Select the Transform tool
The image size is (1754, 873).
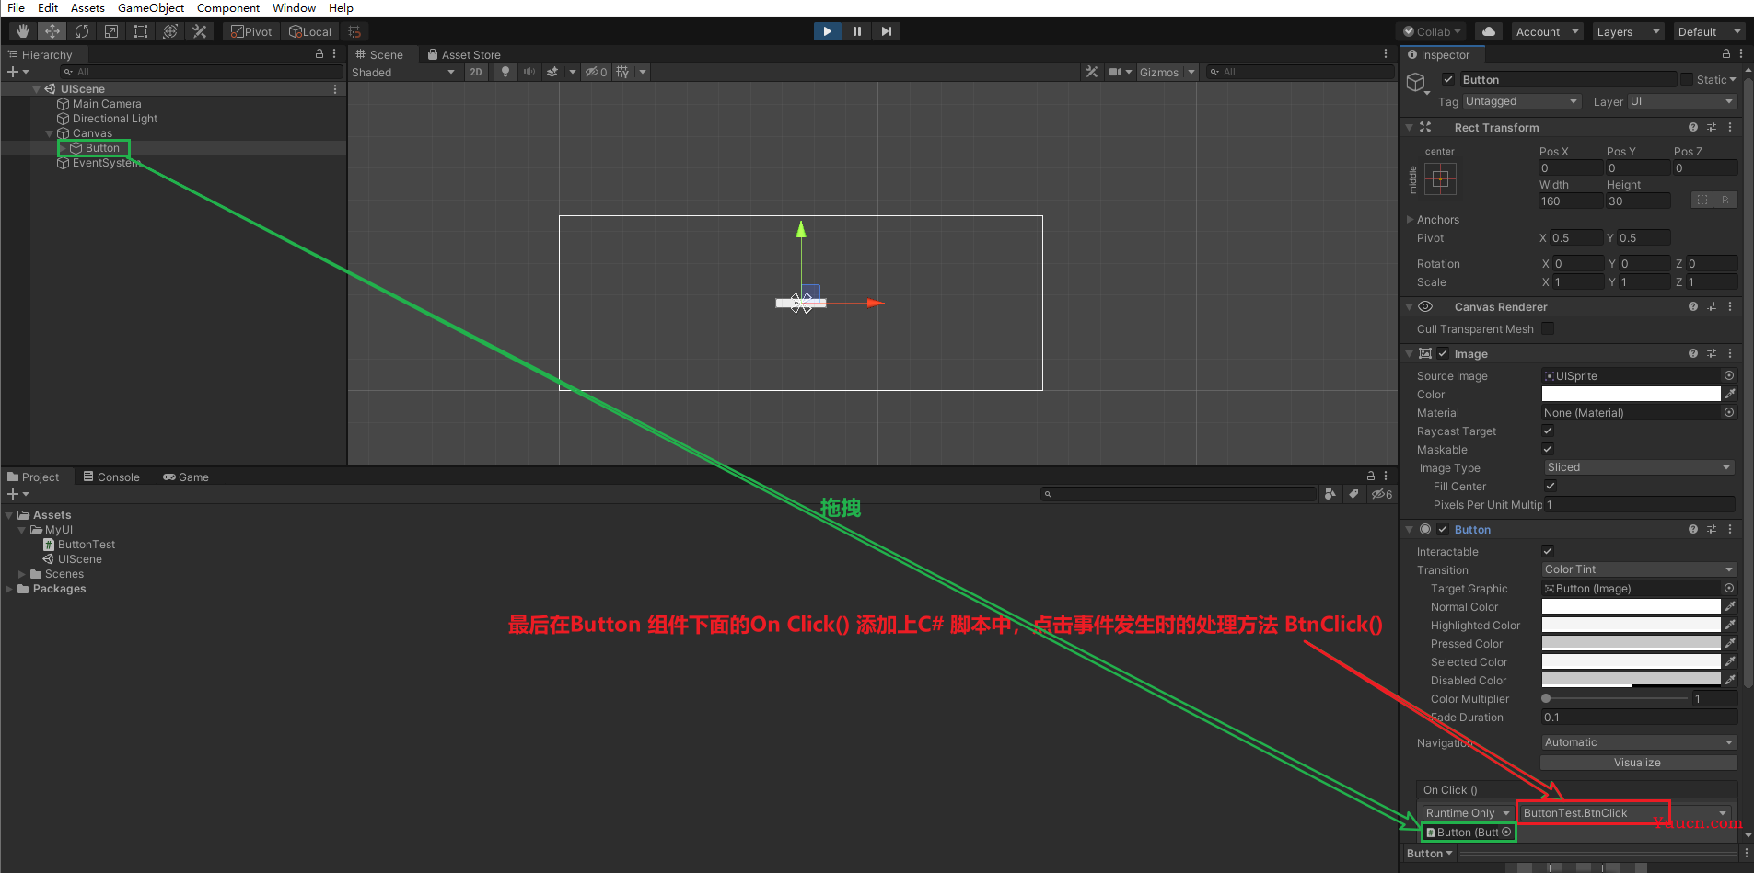point(170,31)
